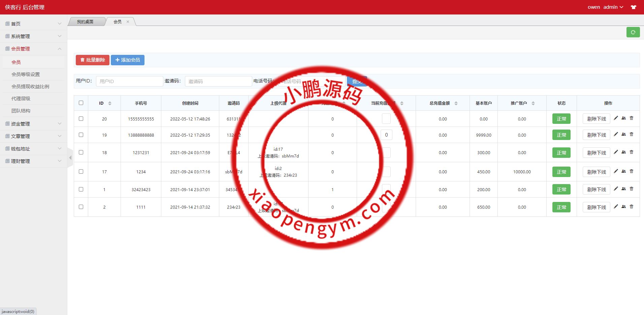
Task: Select 代理层级 in the sidebar menu
Action: click(x=21, y=98)
